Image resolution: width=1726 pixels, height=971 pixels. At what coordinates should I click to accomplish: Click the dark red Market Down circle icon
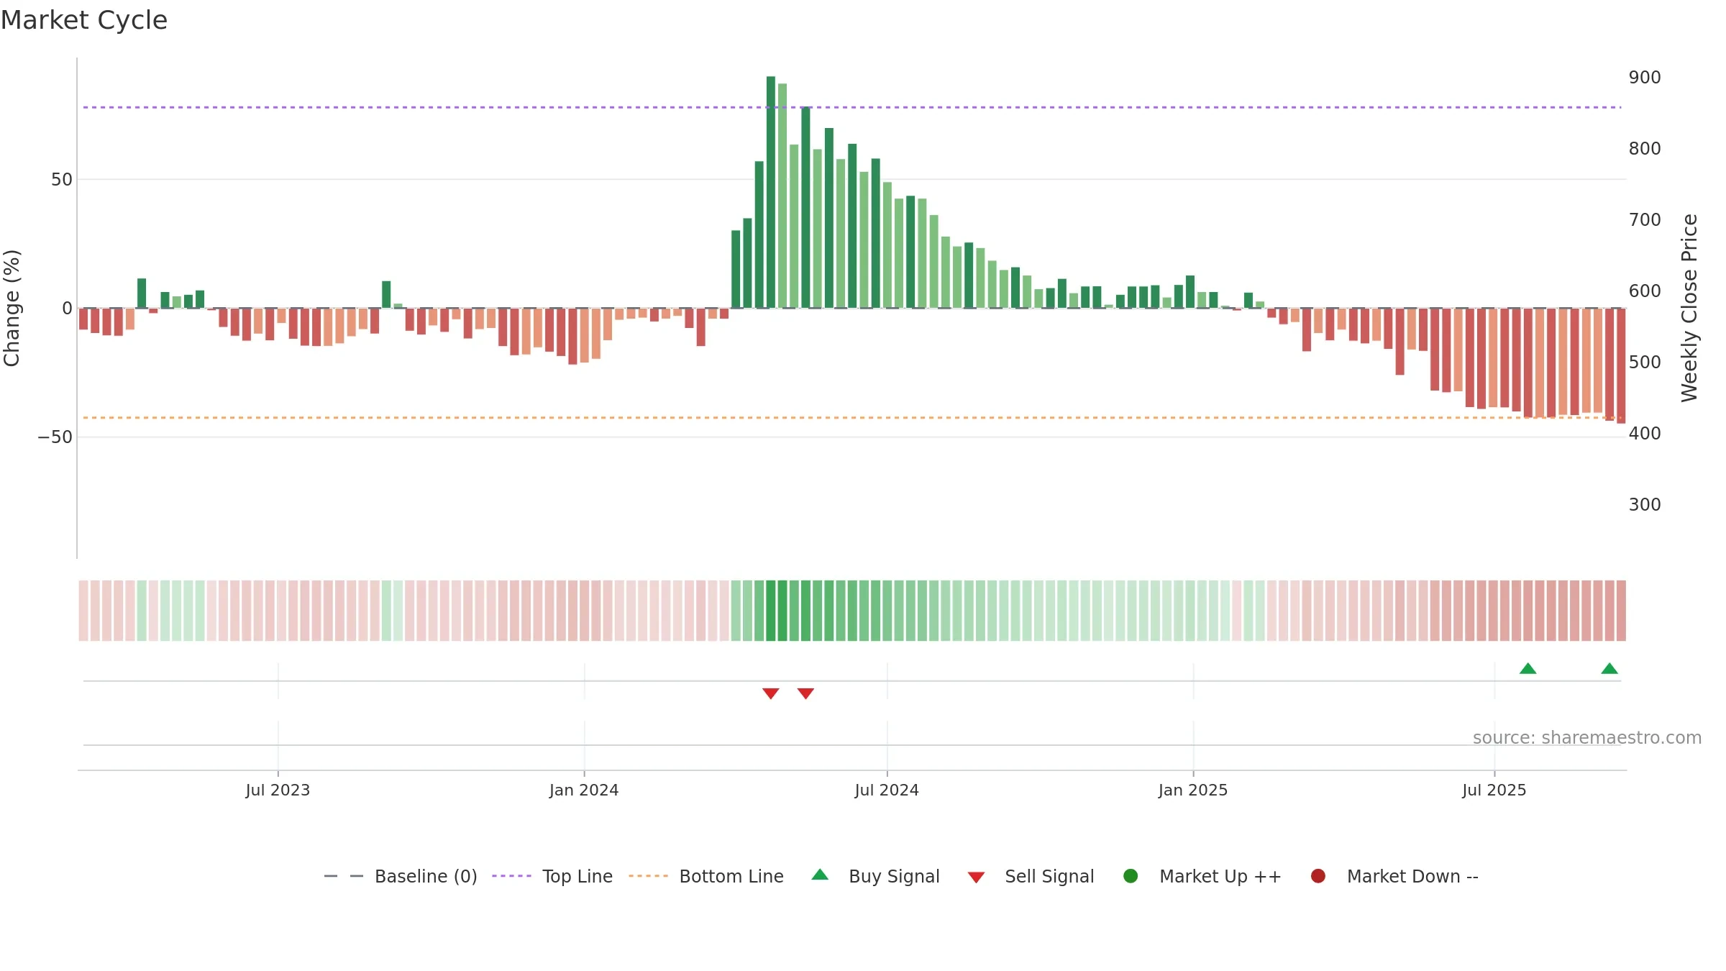(x=1318, y=876)
